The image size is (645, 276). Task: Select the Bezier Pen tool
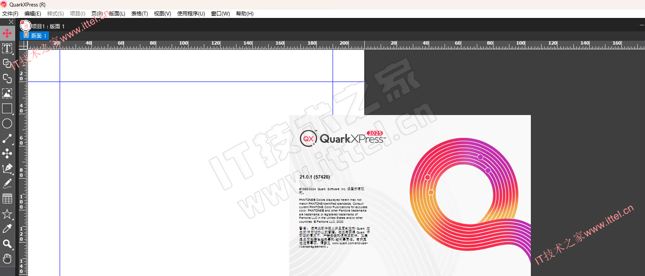click(x=7, y=169)
